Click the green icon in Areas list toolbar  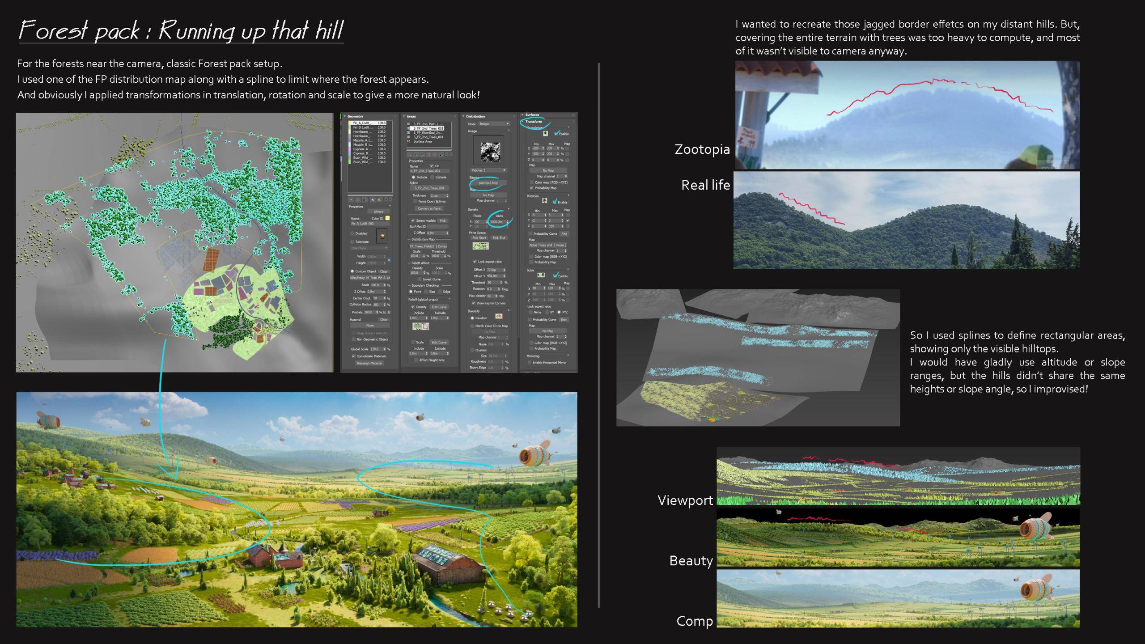click(422, 155)
